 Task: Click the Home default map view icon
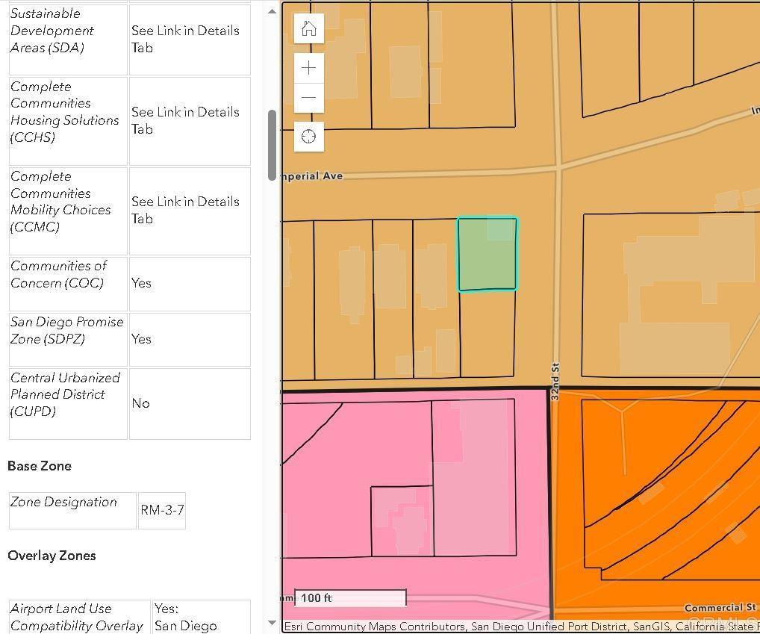click(x=308, y=29)
